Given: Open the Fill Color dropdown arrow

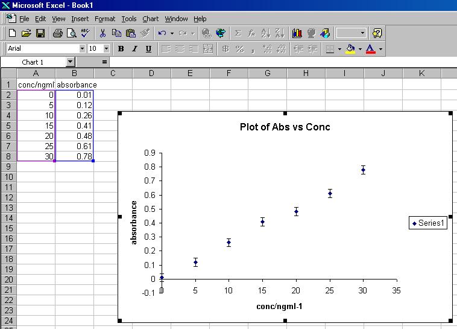Looking at the screenshot, I should tap(361, 49).
